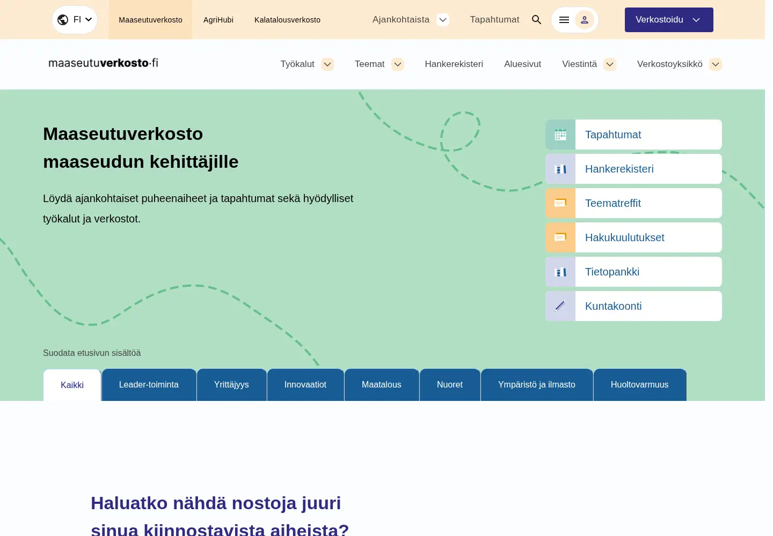
Task: Click the globe language icon
Action: 63,20
